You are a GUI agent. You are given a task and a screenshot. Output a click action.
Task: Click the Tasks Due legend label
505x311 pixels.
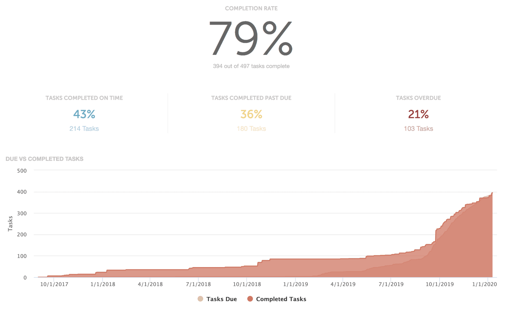click(x=222, y=299)
